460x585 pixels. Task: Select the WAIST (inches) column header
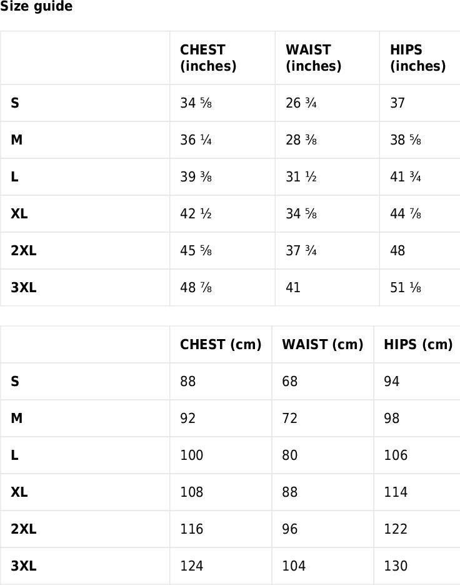(314, 58)
